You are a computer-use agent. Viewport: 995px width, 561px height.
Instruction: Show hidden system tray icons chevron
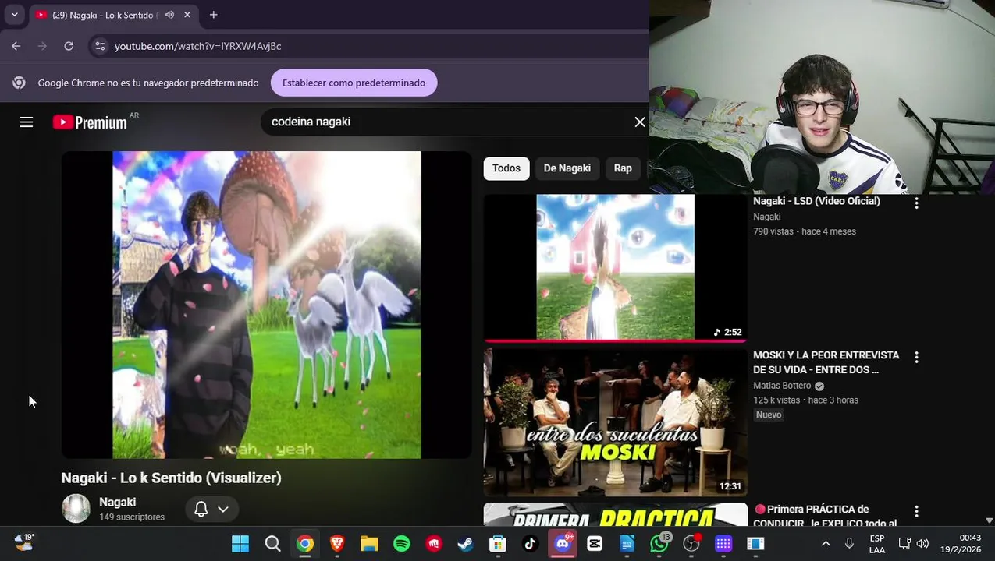(826, 544)
